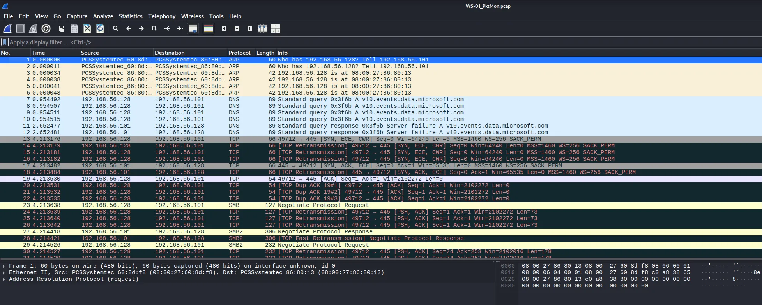Viewport: 762px width, 305px height.
Task: Sort packets by the Protocol column header
Action: 239,53
